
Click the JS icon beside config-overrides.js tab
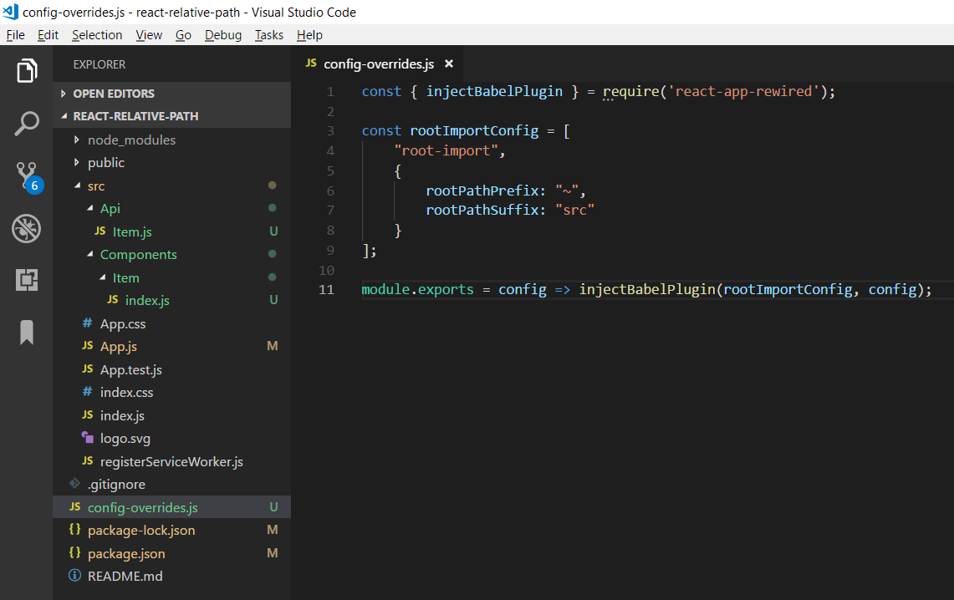311,64
